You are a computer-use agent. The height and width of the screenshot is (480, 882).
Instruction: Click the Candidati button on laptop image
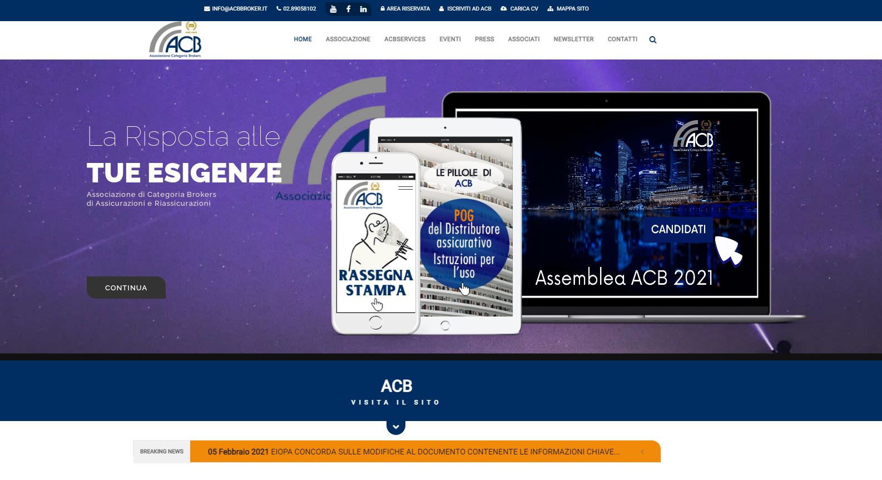point(678,229)
